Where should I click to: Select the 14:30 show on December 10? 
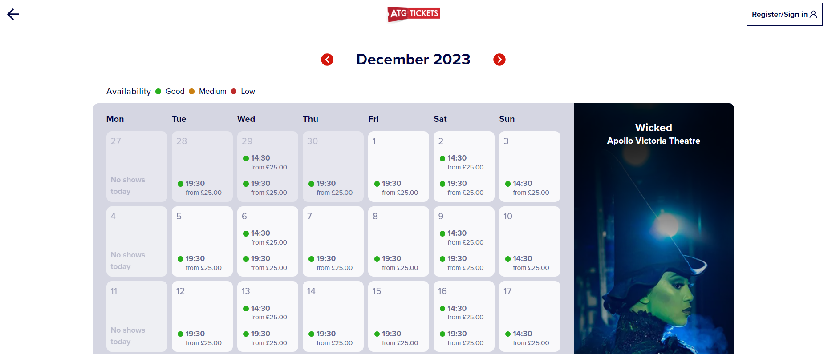coord(522,259)
